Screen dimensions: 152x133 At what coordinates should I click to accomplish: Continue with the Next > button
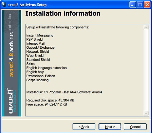[x=110, y=127]
